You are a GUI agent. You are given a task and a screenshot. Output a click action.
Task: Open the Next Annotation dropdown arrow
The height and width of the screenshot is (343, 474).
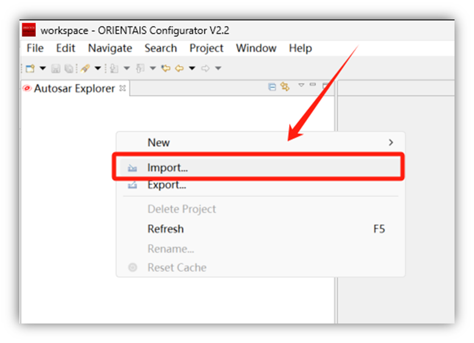[127, 68]
